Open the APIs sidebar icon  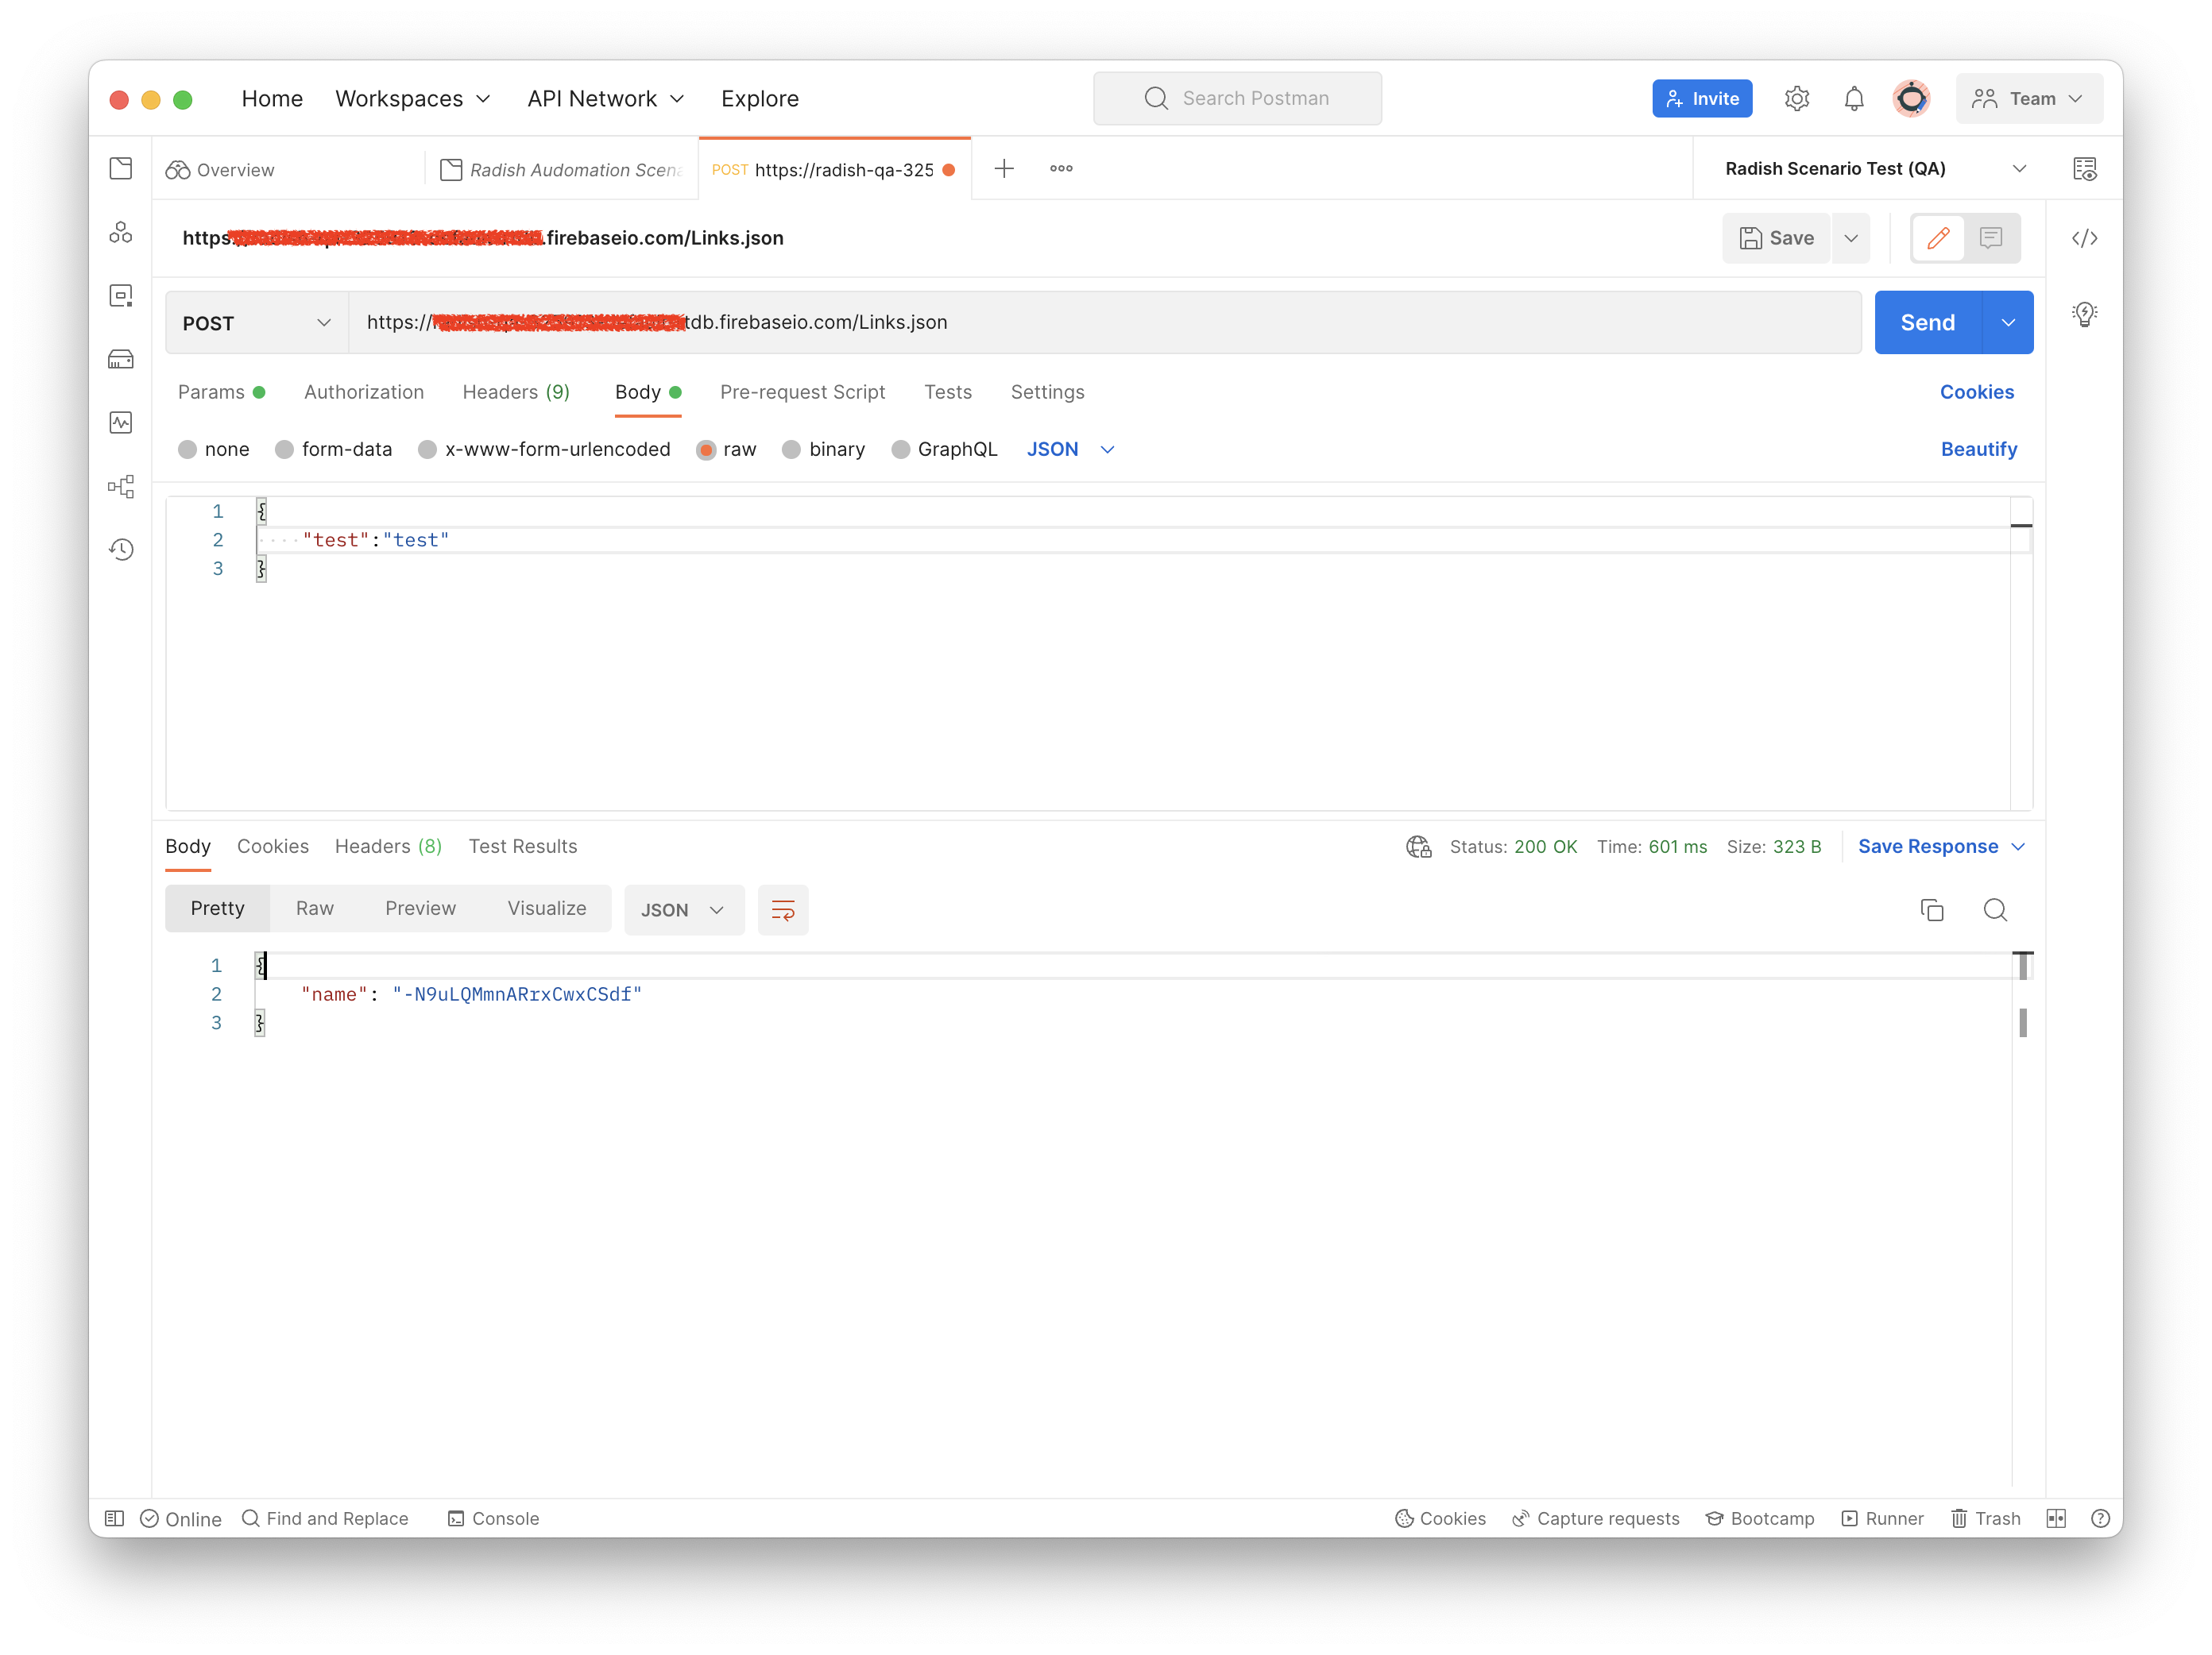(121, 232)
